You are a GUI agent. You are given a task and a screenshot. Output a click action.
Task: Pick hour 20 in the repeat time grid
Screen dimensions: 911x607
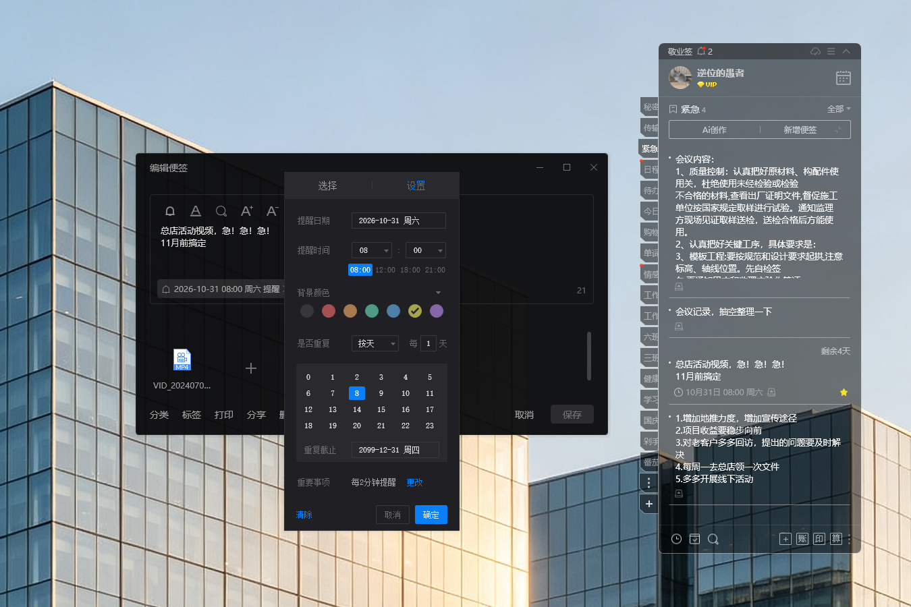click(357, 426)
